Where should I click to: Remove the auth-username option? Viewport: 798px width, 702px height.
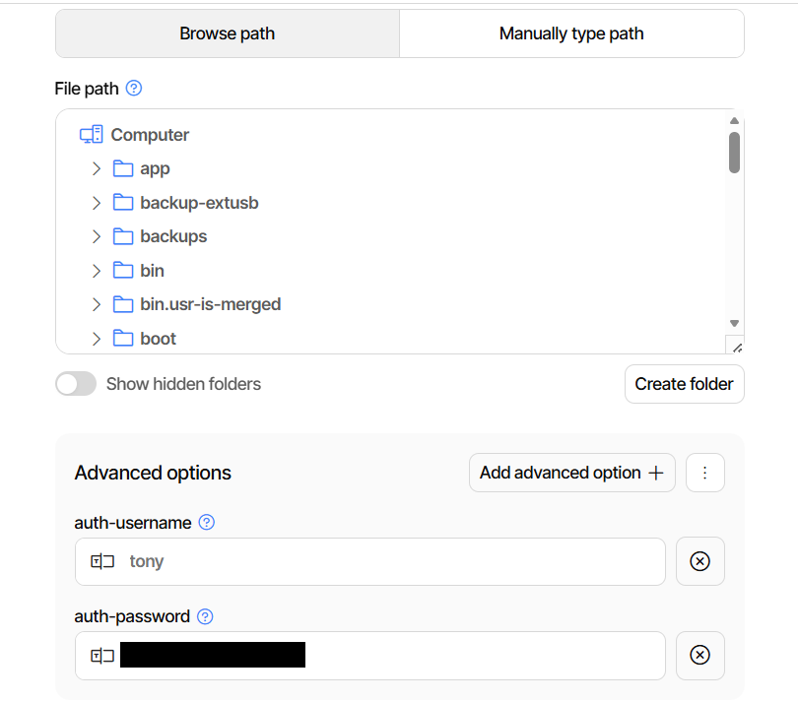coord(699,561)
